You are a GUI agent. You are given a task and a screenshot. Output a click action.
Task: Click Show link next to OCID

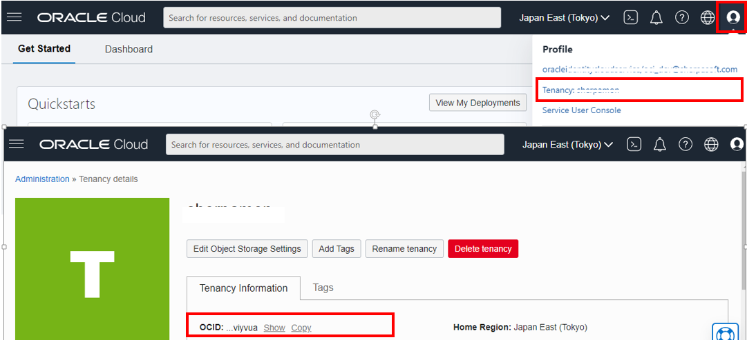(274, 328)
